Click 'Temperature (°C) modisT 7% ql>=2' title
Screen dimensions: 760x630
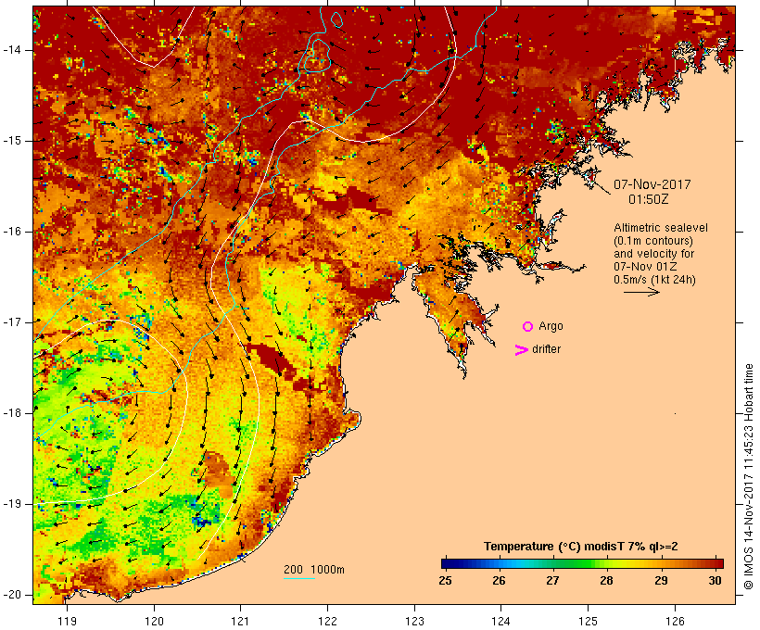tap(581, 547)
